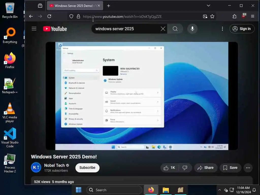Close the Windows Server 2025 Demo tab
Image resolution: width=260 pixels, height=195 pixels.
click(99, 6)
